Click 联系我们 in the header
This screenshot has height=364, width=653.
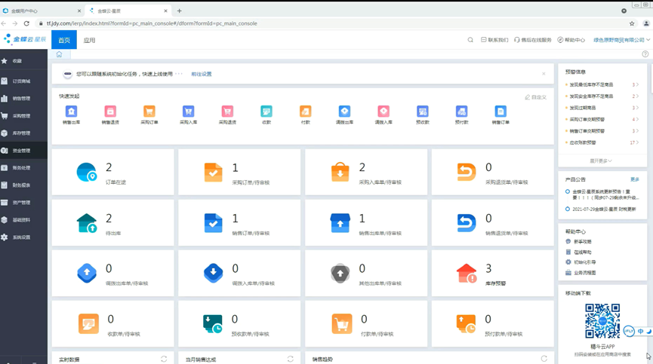(x=494, y=40)
